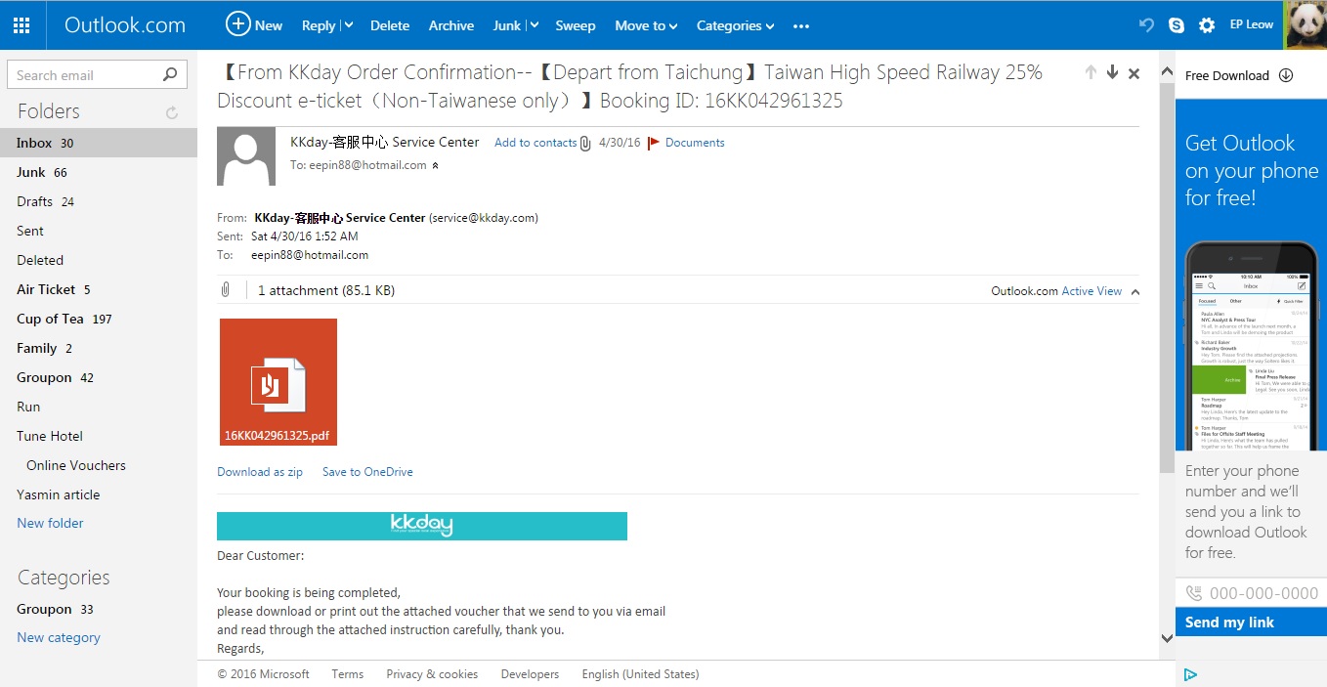Image resolution: width=1327 pixels, height=687 pixels.
Task: Click the Active View link
Action: click(1092, 291)
